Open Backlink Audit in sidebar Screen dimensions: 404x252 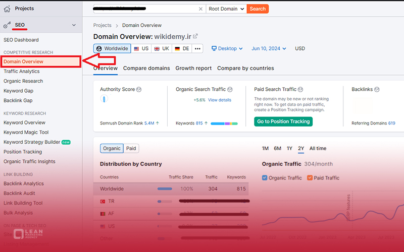click(19, 194)
